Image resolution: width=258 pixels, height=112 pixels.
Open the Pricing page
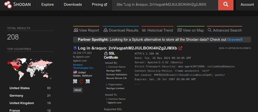pos(99,5)
